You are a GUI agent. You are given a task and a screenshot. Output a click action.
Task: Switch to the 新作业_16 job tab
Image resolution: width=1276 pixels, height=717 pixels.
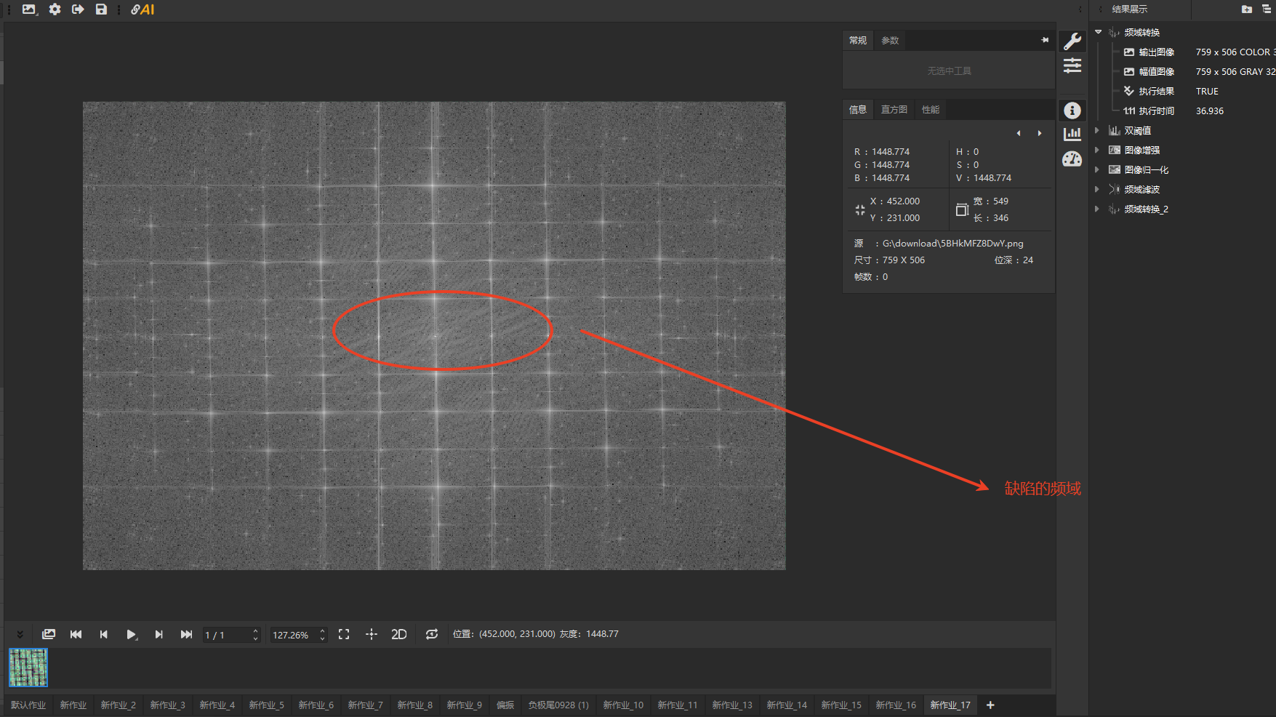coord(896,705)
